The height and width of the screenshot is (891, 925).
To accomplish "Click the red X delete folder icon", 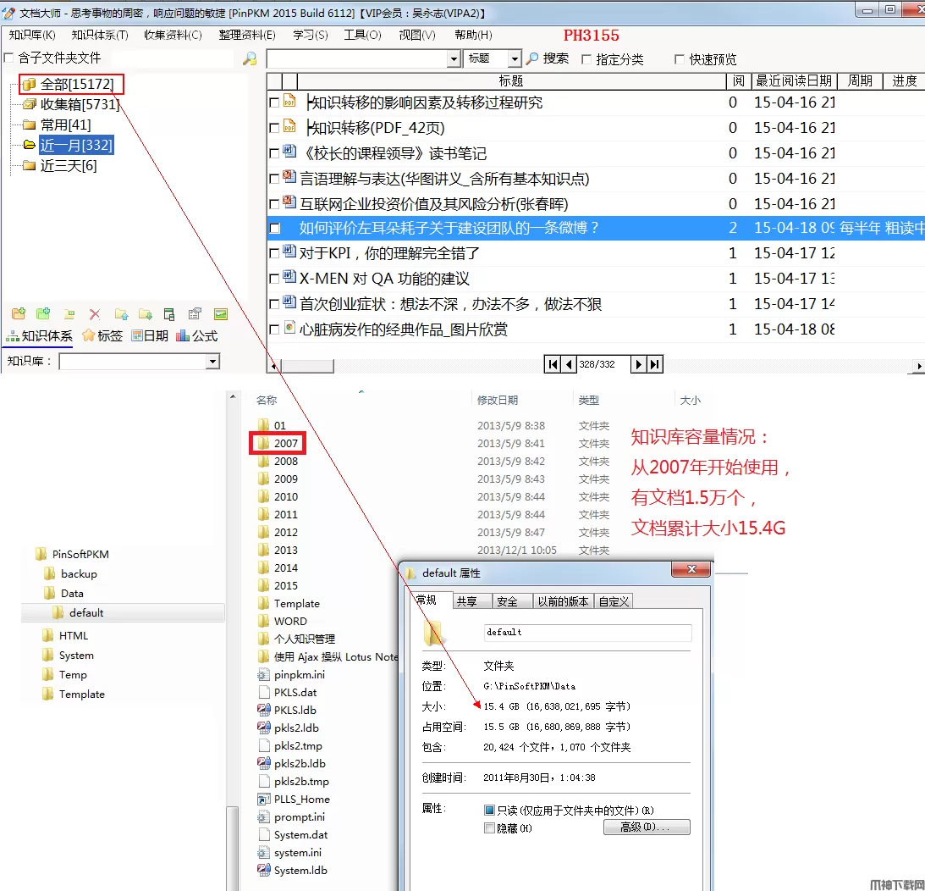I will (x=95, y=314).
